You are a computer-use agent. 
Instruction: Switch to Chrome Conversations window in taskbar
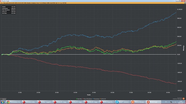coord(14,102)
